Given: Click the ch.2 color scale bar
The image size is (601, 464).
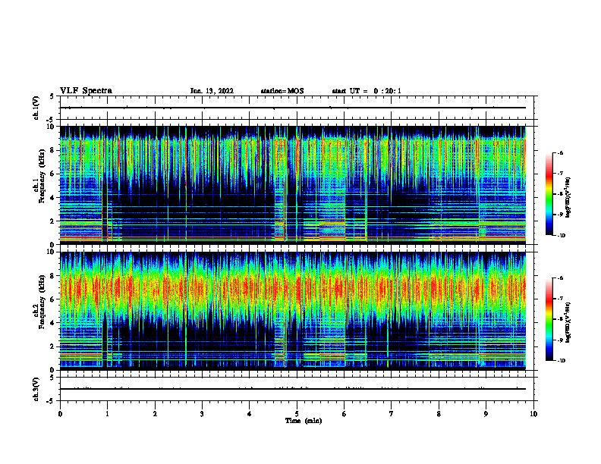Looking at the screenshot, I should click(x=549, y=319).
